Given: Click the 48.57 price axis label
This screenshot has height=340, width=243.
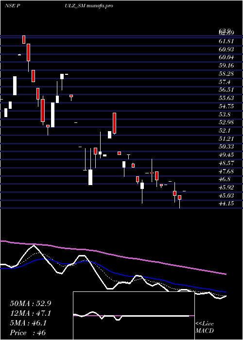Looking at the screenshot, I should [x=226, y=163].
